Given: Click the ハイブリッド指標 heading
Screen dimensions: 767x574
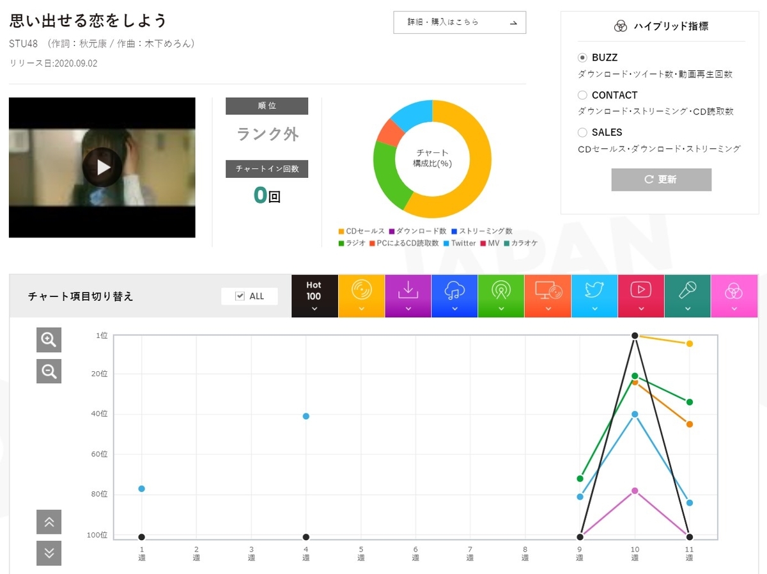Looking at the screenshot, I should click(671, 26).
